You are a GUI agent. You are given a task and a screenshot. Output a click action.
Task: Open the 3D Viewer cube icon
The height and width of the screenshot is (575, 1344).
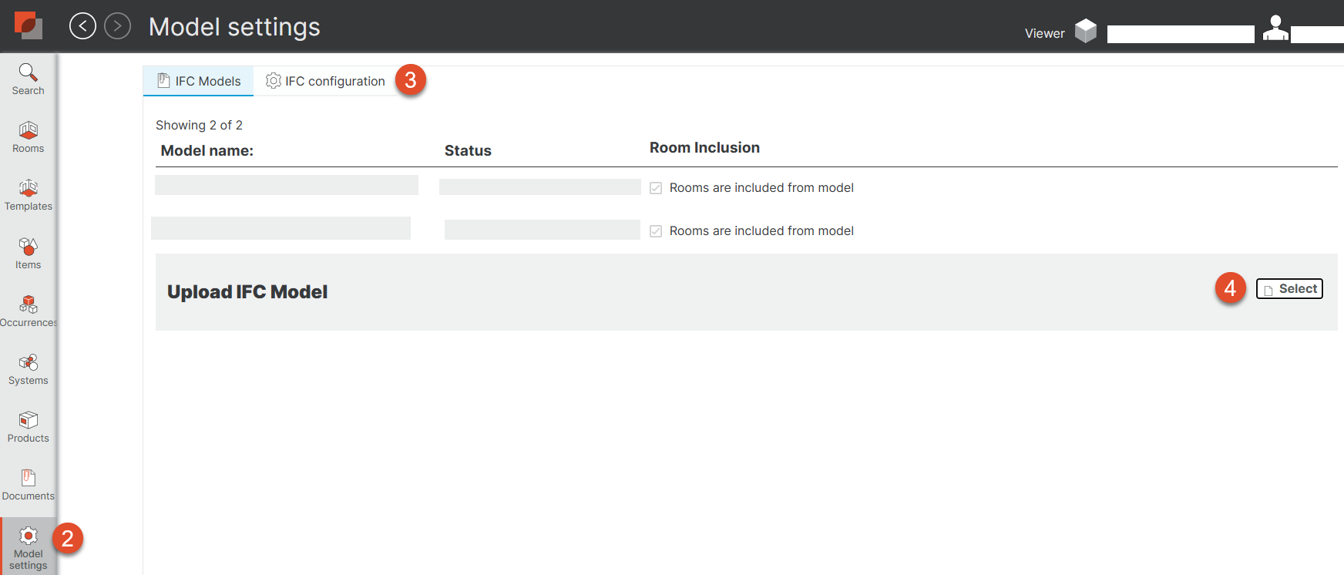coord(1085,31)
